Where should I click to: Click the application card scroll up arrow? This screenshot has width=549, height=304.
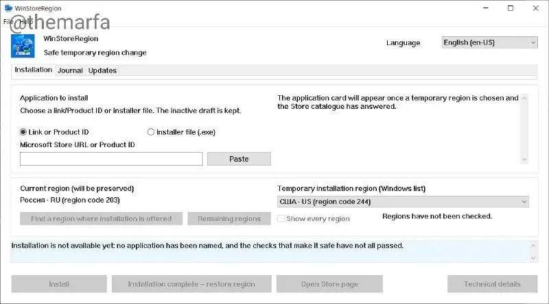(x=524, y=99)
